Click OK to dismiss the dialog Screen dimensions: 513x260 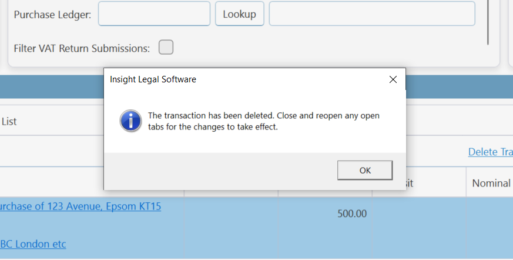point(365,170)
